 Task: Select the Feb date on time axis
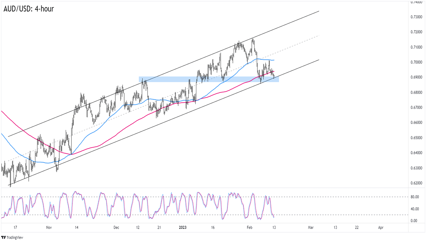250,227
